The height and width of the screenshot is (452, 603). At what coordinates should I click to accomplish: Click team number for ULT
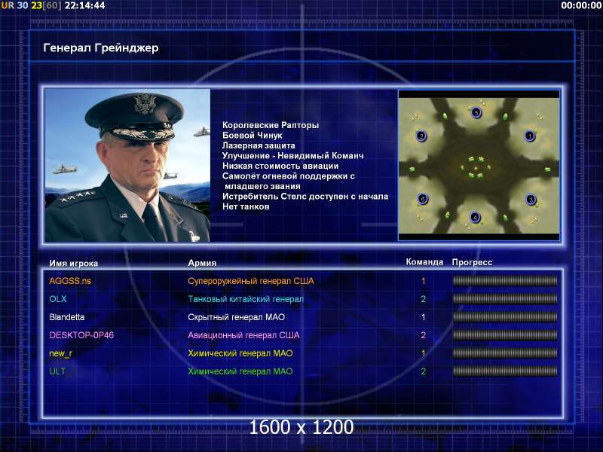point(424,371)
